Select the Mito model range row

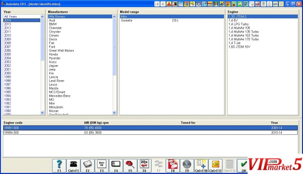(x=172, y=17)
